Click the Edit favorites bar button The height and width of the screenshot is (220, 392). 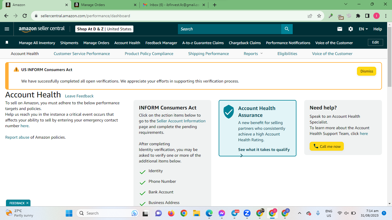click(375, 42)
